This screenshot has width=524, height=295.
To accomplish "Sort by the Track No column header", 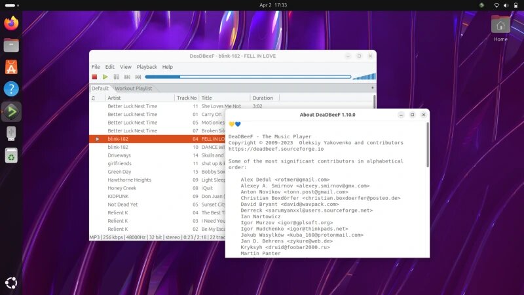I will [x=187, y=98].
